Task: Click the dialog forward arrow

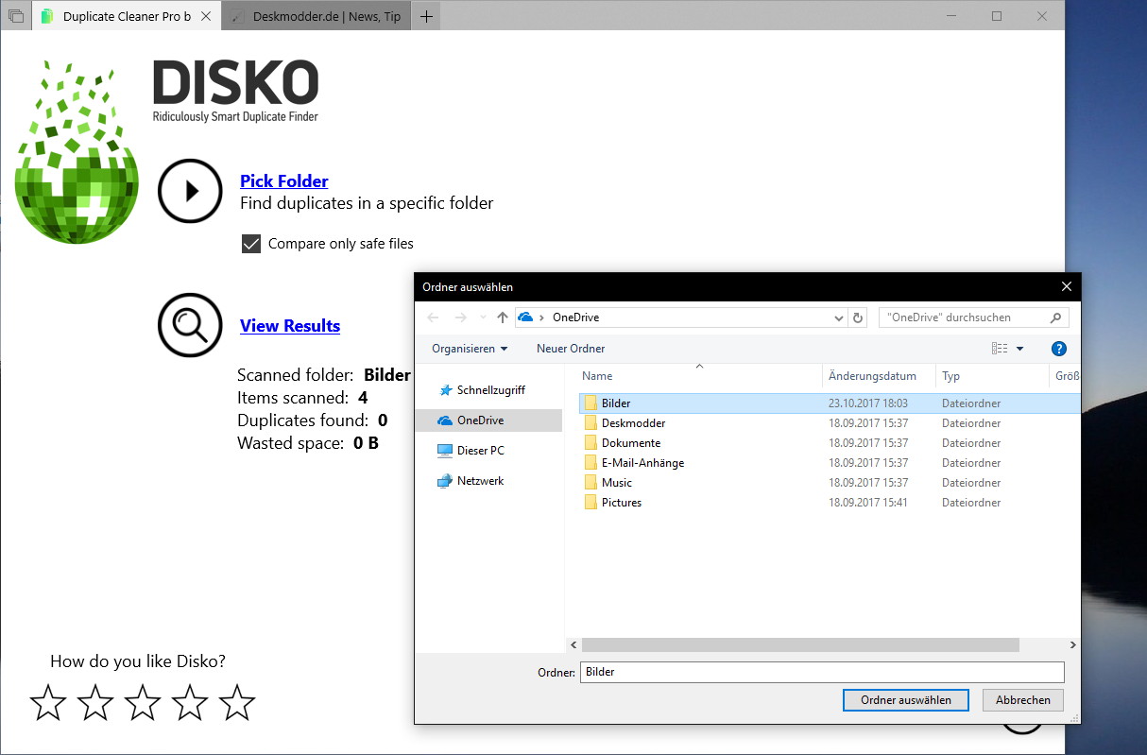Action: pos(460,317)
